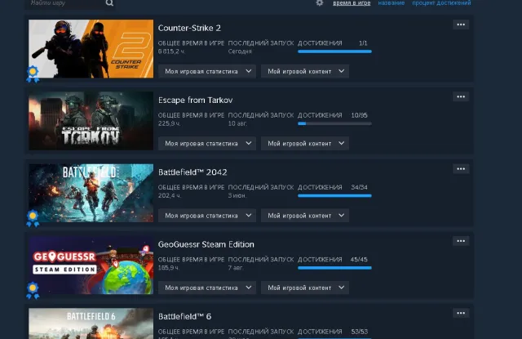Click the achievement ribbon badge on GeoGuessr
This screenshot has width=522, height=339.
coord(33,290)
